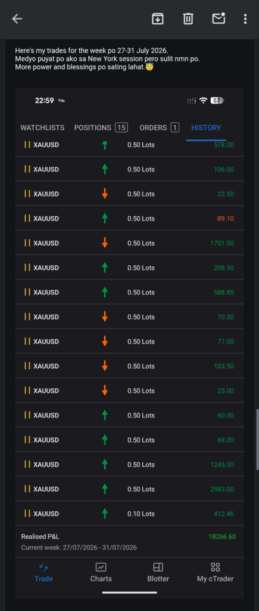Switch to the WATCHLISTS tab
Viewport: 259px width, 611px height.
(42, 128)
